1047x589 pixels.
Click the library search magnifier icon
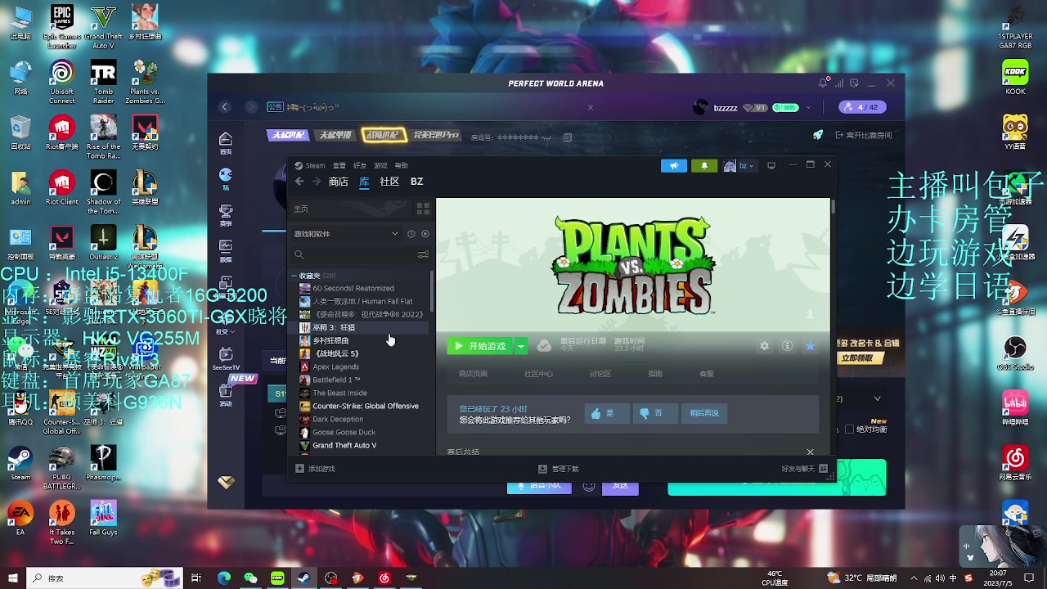299,254
